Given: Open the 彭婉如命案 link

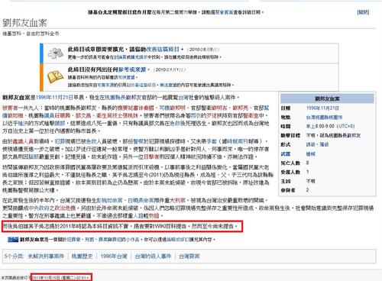Looking at the screenshot, I should pos(110,201).
